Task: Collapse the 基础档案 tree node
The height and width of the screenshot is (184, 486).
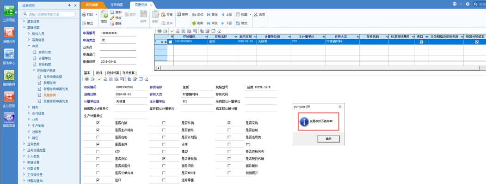Action: pyautogui.click(x=24, y=28)
